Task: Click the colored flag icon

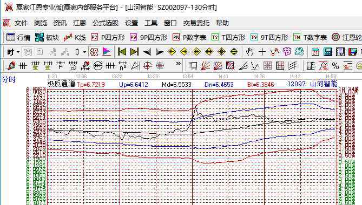Action: [x=107, y=52]
